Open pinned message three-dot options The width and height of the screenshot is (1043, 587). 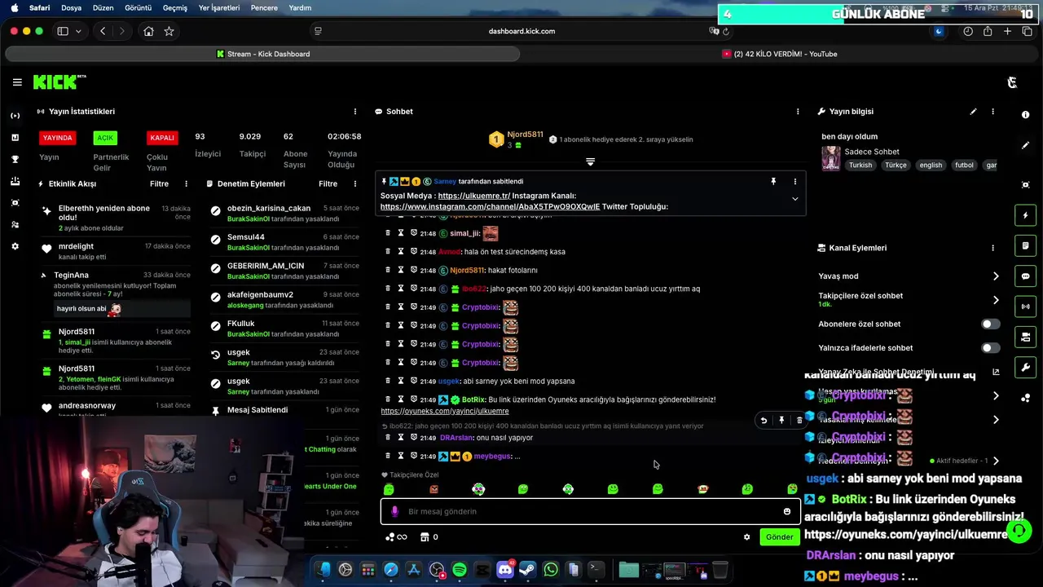pos(795,182)
